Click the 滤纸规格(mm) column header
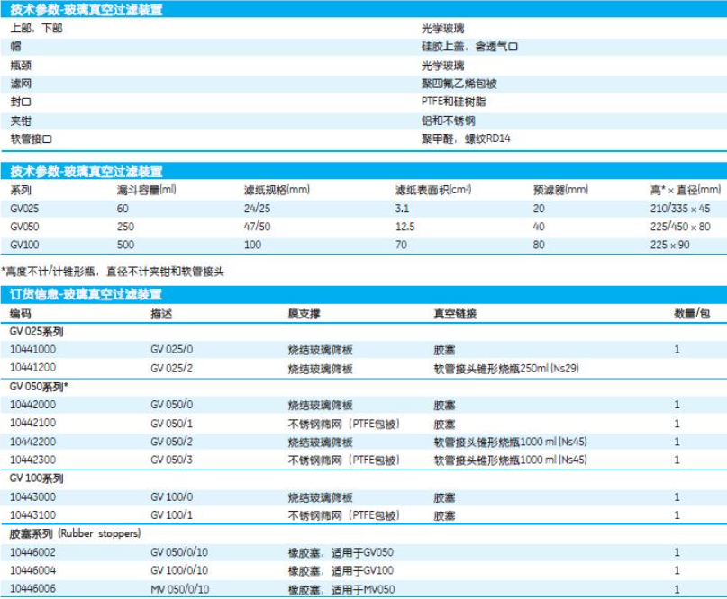Viewport: 727px width, 599px height. tap(277, 190)
